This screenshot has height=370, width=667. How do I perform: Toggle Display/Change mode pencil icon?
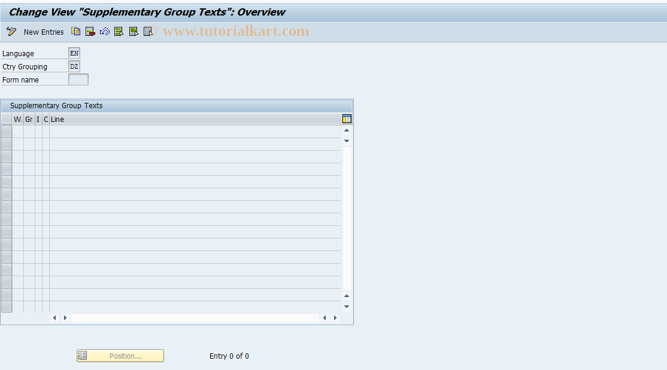11,32
